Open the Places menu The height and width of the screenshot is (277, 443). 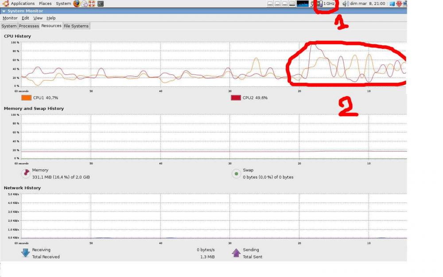pos(45,4)
